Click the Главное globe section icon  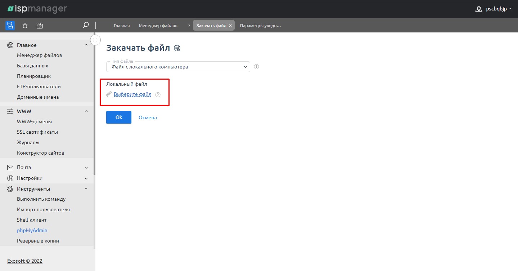(10, 45)
